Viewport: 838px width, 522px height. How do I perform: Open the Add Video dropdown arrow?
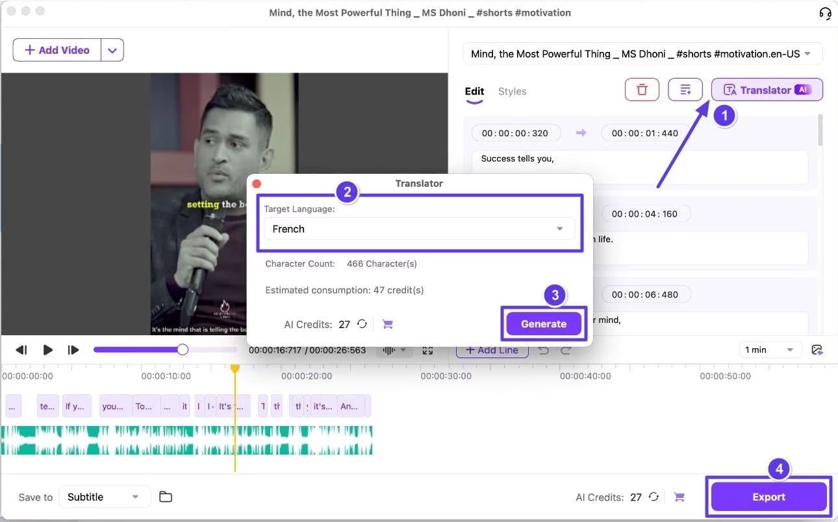click(112, 50)
